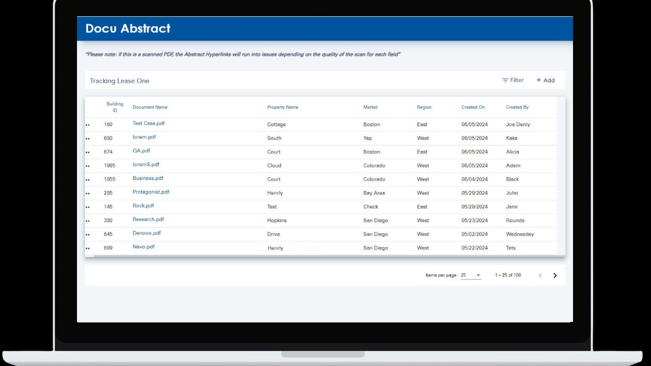Sort by Document Name column header
The image size is (651, 366).
(x=150, y=107)
